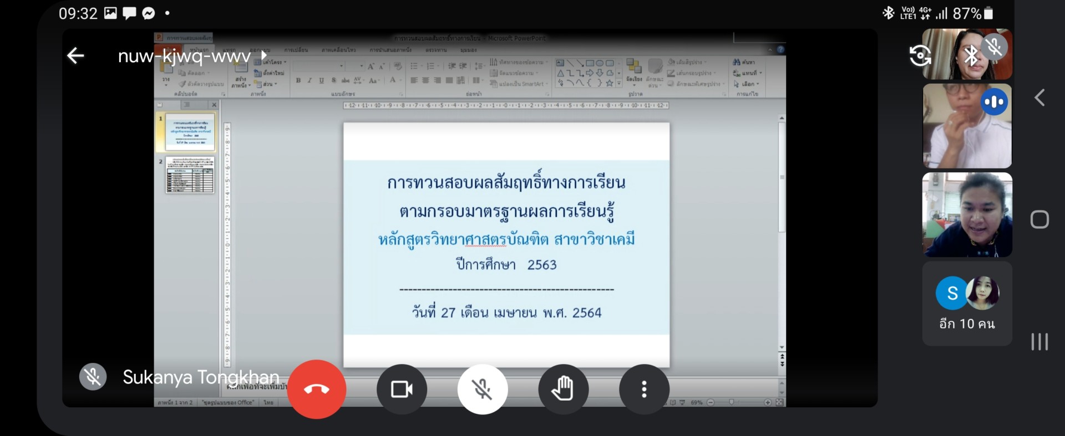Open the การเปลี่ยน ribbon tab
1065x436 pixels.
(296, 50)
